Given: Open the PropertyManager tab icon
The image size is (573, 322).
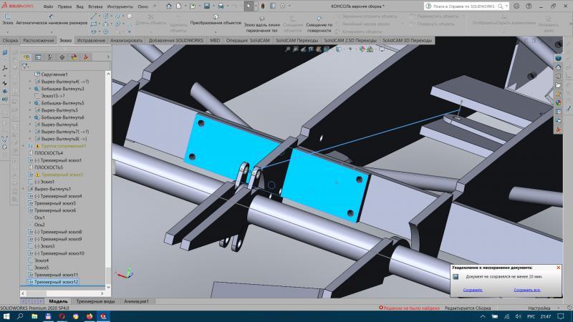Looking at the screenshot, I should pyautogui.click(x=37, y=57).
